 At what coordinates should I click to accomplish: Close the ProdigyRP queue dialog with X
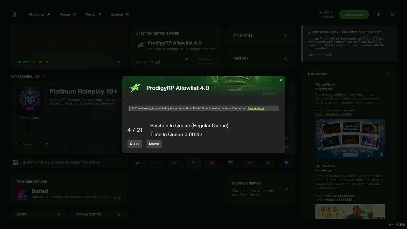[x=281, y=80]
